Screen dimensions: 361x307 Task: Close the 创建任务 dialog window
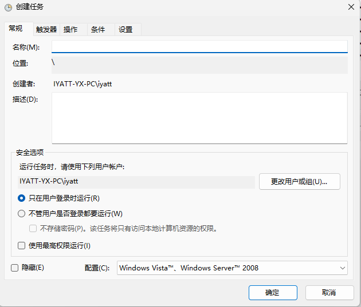[x=350, y=7]
